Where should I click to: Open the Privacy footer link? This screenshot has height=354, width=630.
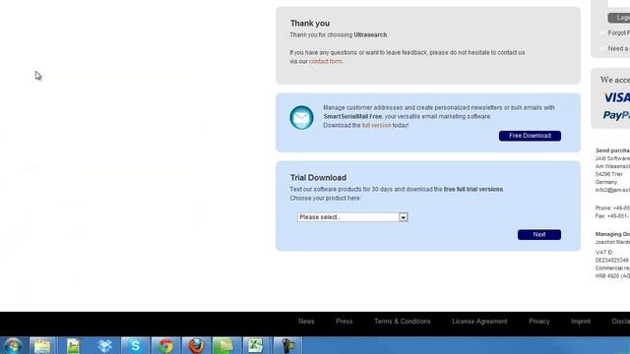tap(538, 322)
